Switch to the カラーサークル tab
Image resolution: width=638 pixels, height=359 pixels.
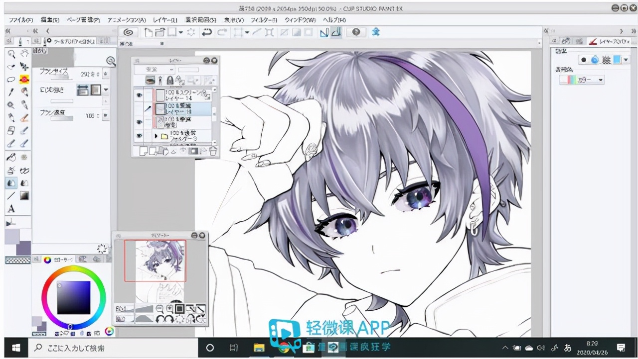(59, 259)
